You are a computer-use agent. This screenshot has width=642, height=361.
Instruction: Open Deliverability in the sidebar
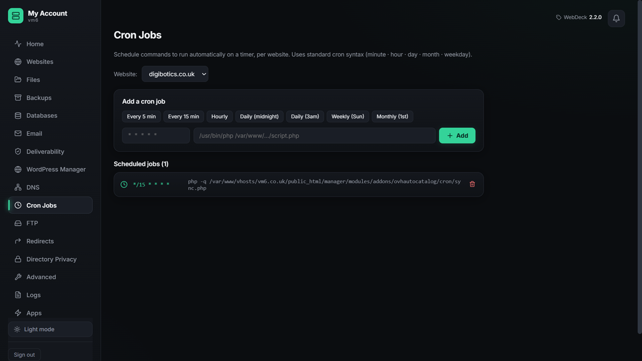click(50, 151)
